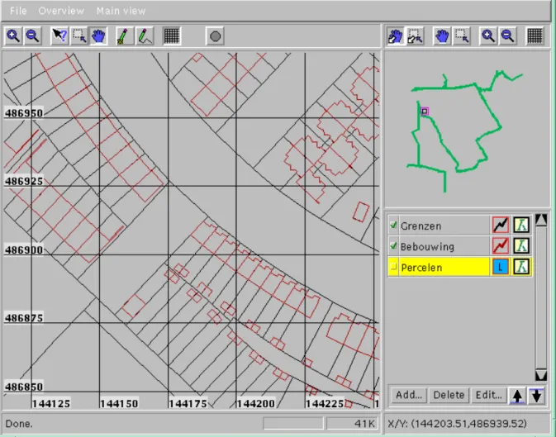This screenshot has height=437, width=556.
Task: Open Grenzen layer line style icon
Action: [501, 225]
